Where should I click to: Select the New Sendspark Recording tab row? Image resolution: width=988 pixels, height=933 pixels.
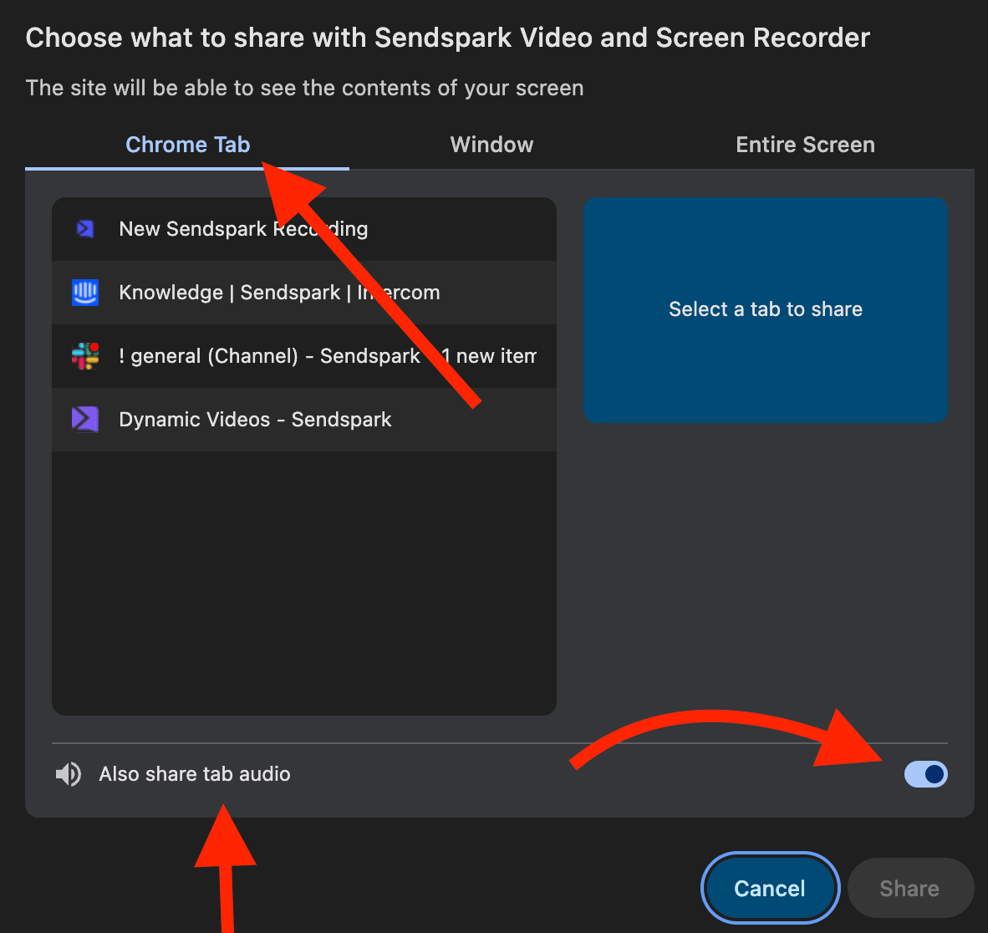click(x=303, y=229)
